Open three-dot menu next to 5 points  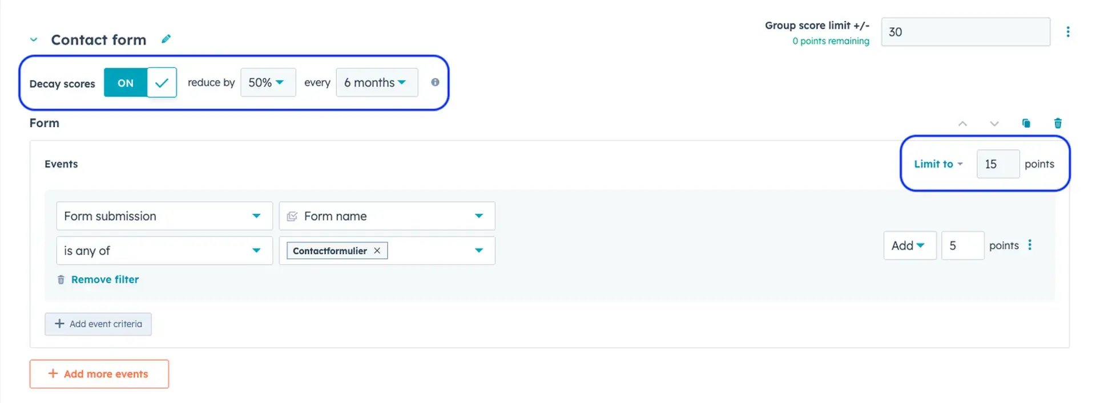pyautogui.click(x=1030, y=245)
